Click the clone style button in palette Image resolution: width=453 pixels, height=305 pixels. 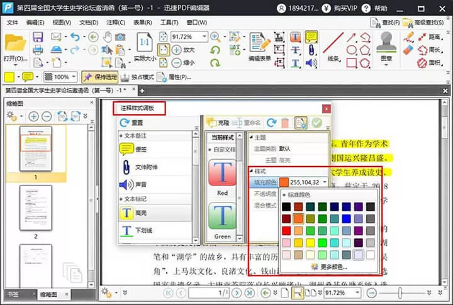tap(218, 123)
